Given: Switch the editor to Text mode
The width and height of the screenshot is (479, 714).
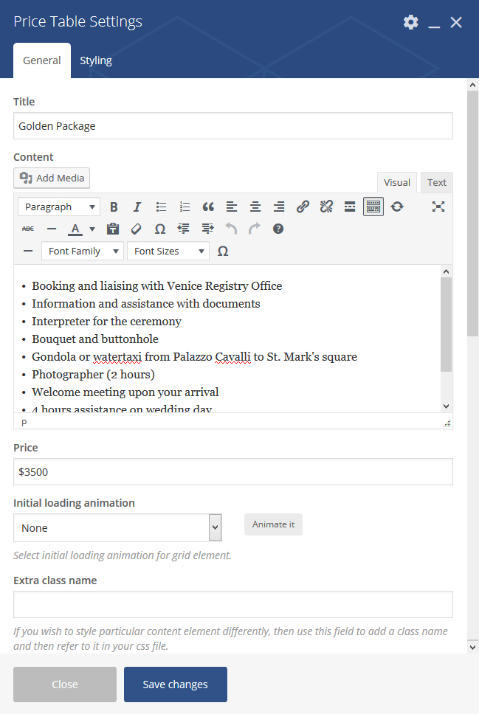Looking at the screenshot, I should pyautogui.click(x=437, y=183).
